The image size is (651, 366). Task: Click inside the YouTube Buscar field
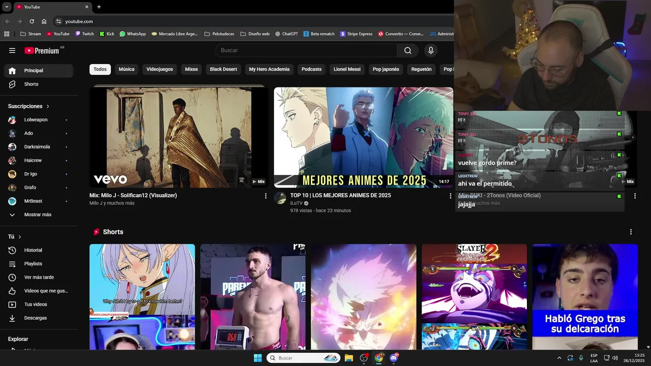[x=306, y=50]
